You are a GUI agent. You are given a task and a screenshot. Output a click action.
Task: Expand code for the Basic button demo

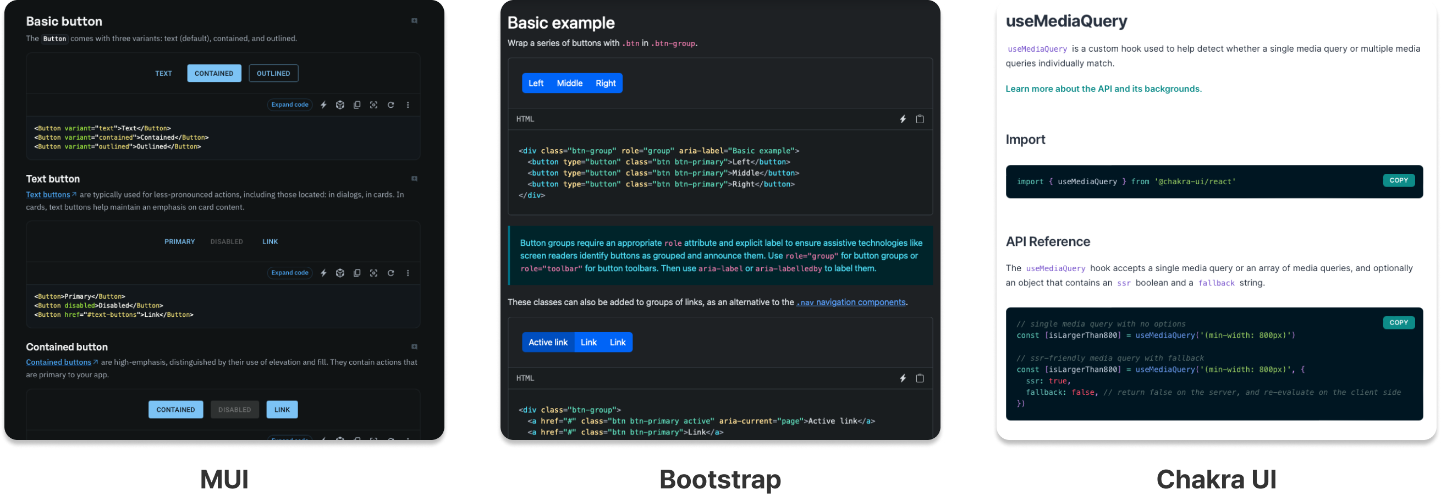290,105
